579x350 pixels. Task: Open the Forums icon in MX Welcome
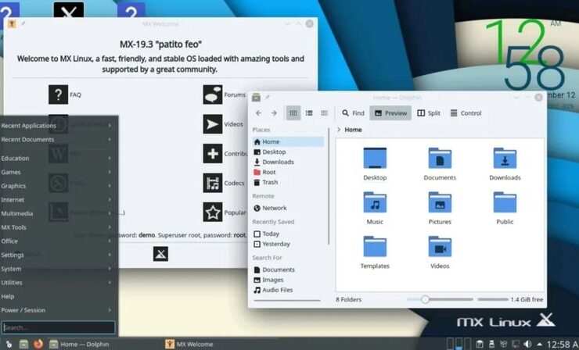213,95
